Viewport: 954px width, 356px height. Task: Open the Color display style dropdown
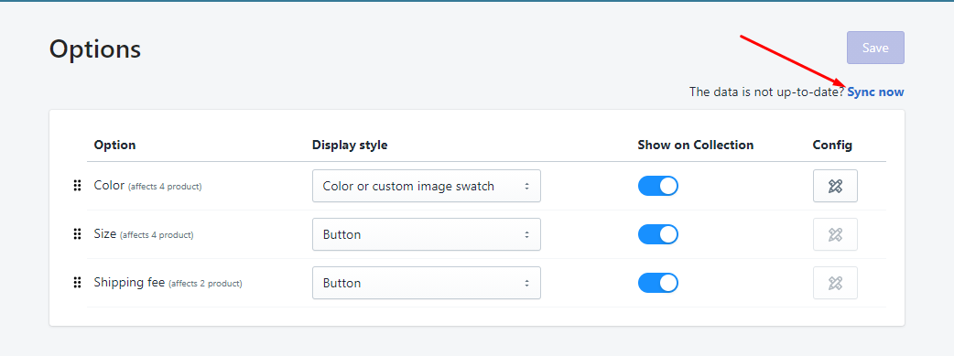click(427, 186)
